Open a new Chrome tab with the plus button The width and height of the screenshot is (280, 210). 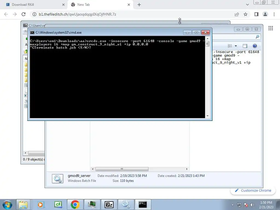[139, 5]
